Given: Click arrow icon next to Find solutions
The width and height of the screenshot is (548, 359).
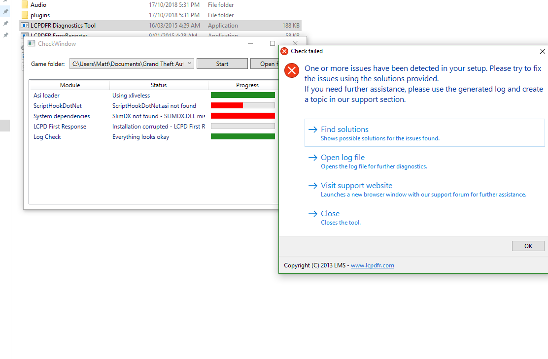Looking at the screenshot, I should tap(312, 130).
